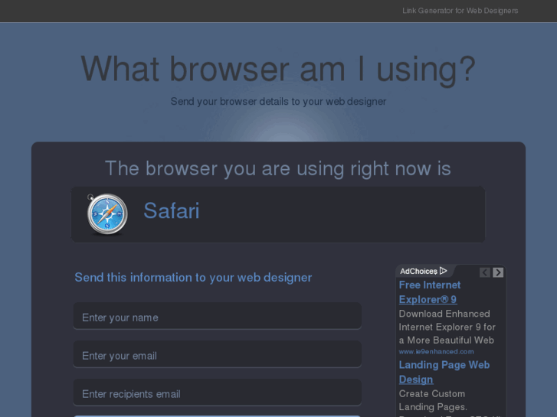The width and height of the screenshot is (557, 417).
Task: Open Free Internet Explorer 9 ad link
Action: pos(430,292)
